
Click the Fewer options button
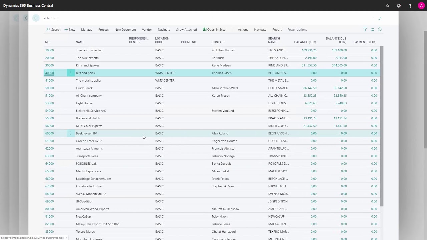coord(297,30)
